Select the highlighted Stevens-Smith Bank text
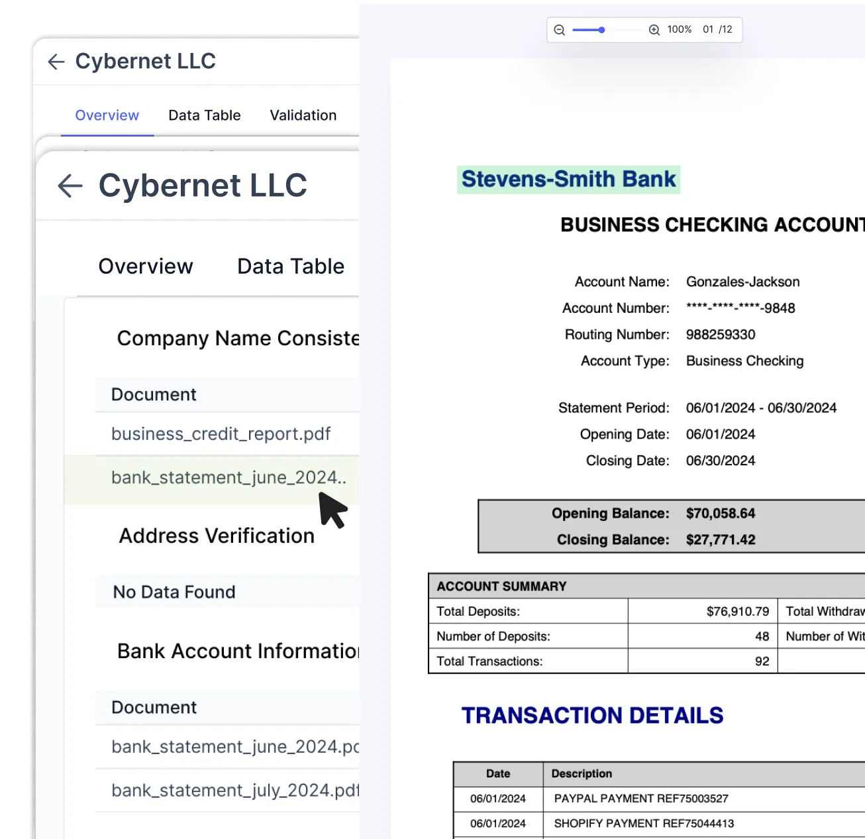The height and width of the screenshot is (839, 865). (568, 179)
